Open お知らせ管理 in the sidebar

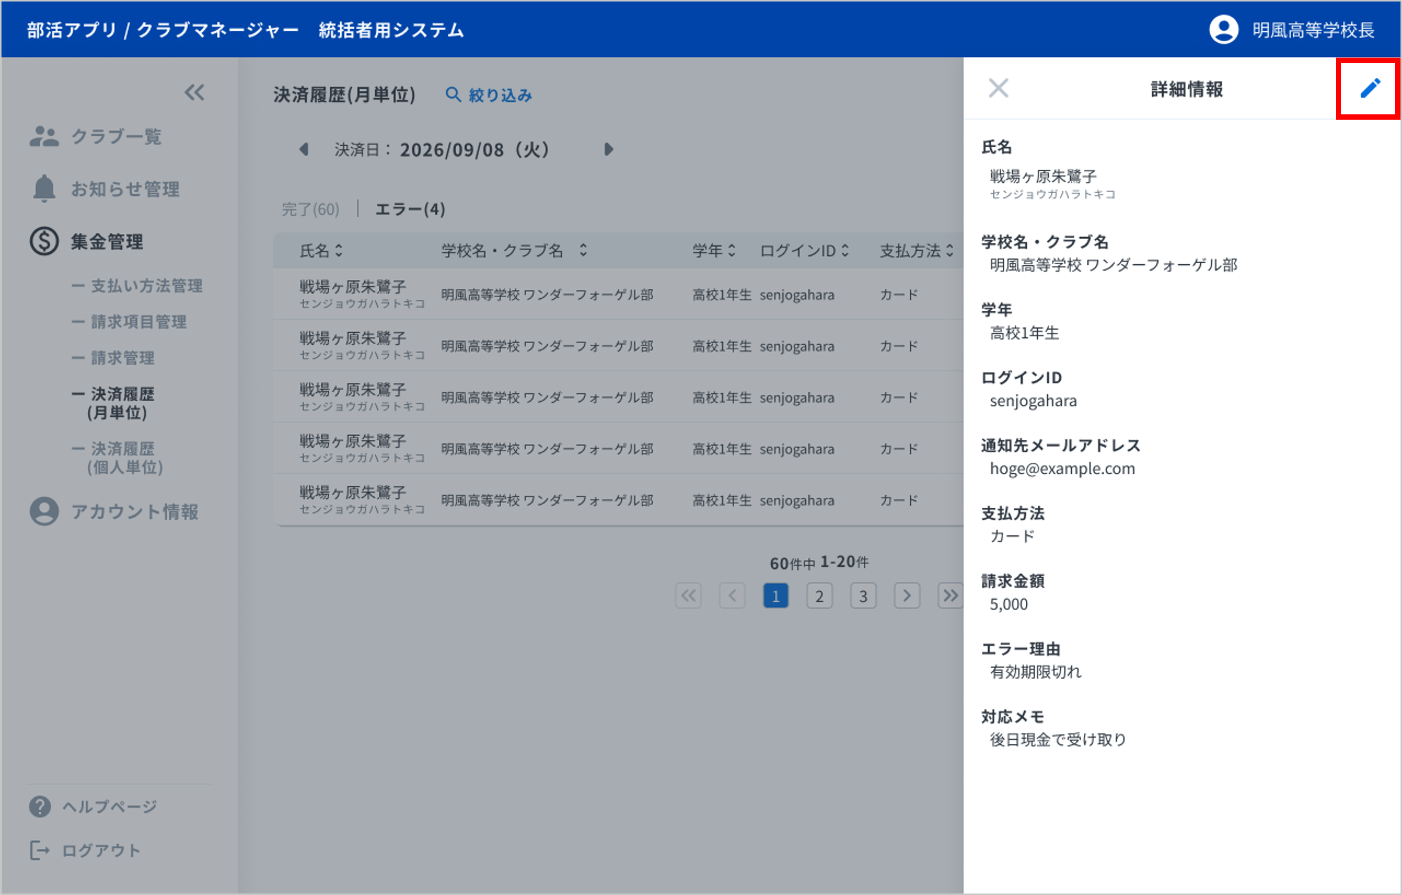click(125, 188)
